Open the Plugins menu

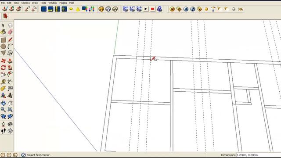coord(63,3)
